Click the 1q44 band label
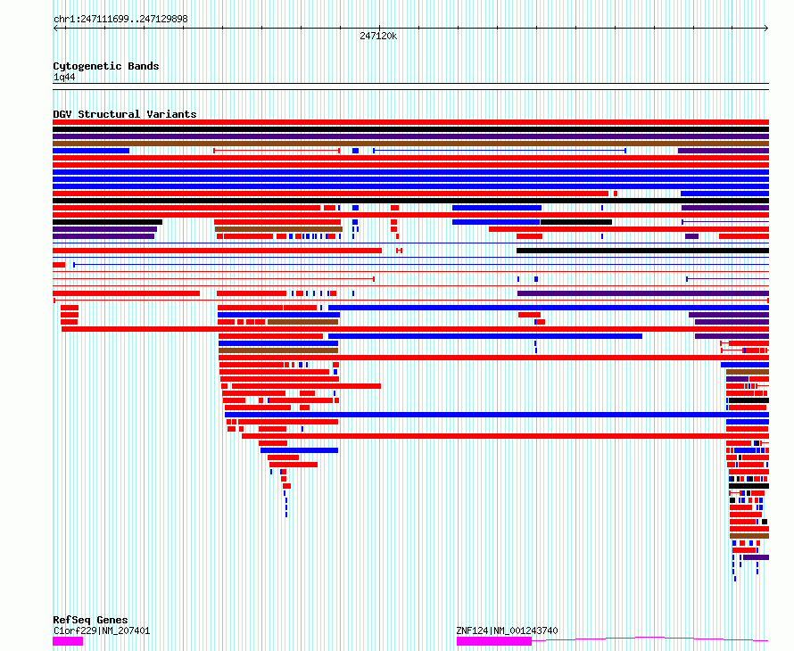Screen dimensions: 794x651 (x=64, y=77)
